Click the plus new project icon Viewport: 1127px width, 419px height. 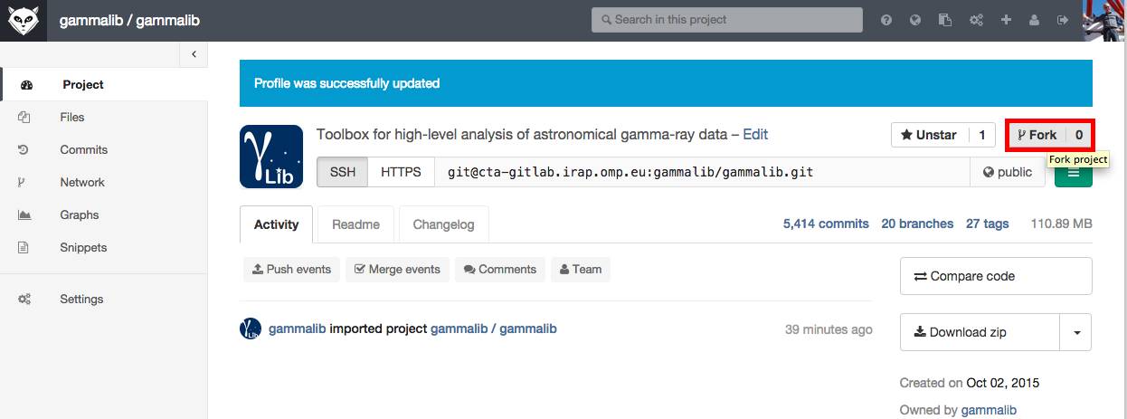tap(1006, 20)
